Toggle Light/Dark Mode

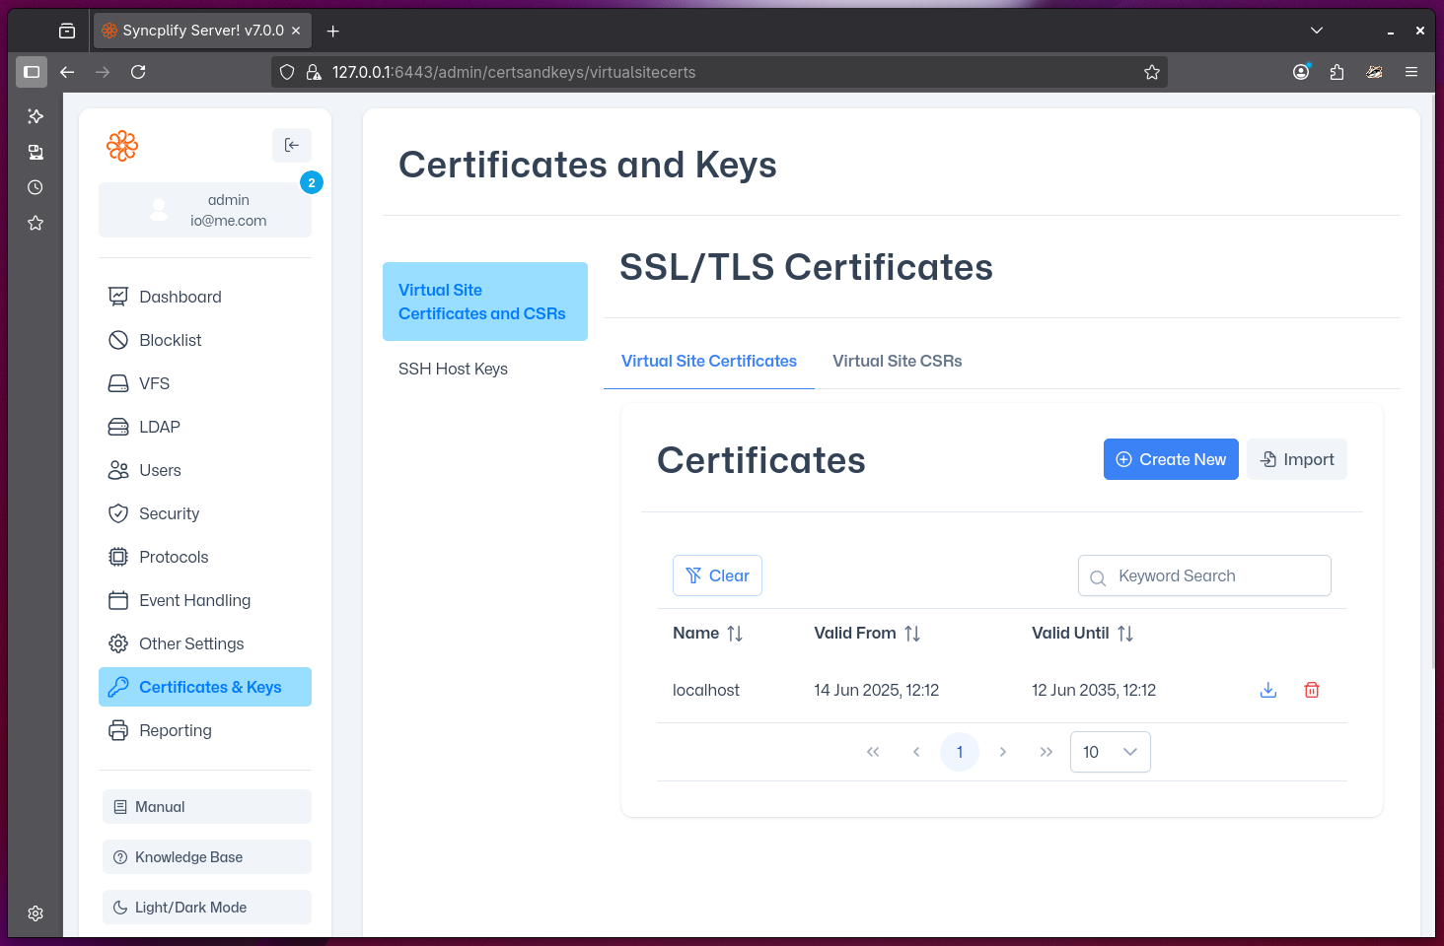[206, 907]
